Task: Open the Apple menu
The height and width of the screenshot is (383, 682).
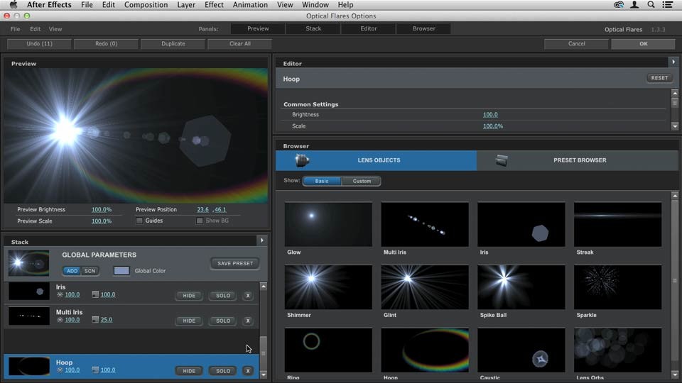Action: [13, 5]
